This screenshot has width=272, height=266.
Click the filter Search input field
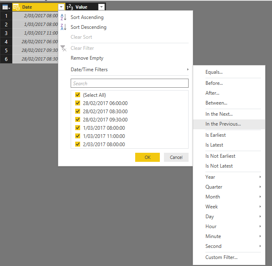point(129,83)
